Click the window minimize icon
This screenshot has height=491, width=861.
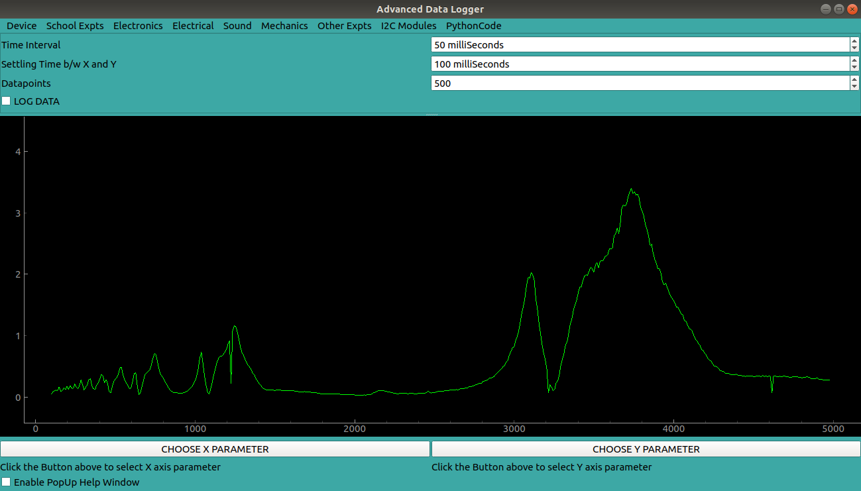[x=825, y=9]
